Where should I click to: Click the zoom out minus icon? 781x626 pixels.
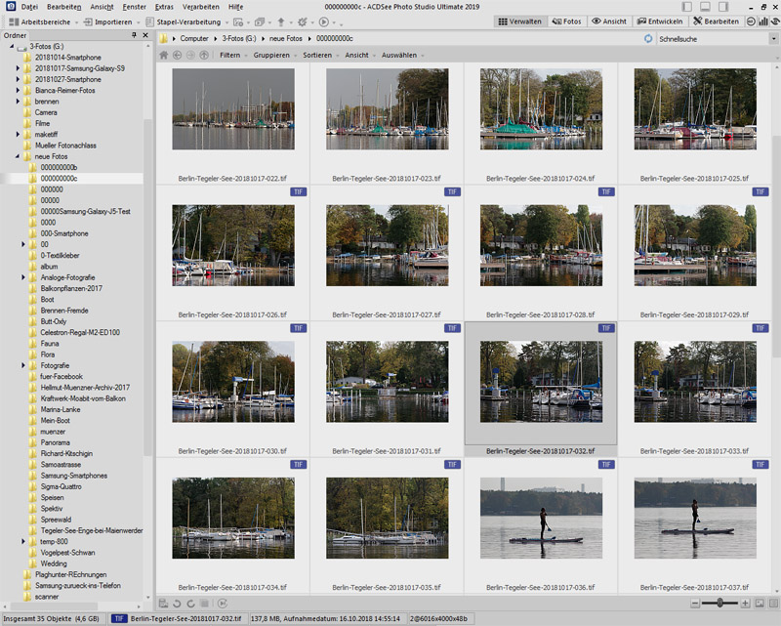pos(695,604)
